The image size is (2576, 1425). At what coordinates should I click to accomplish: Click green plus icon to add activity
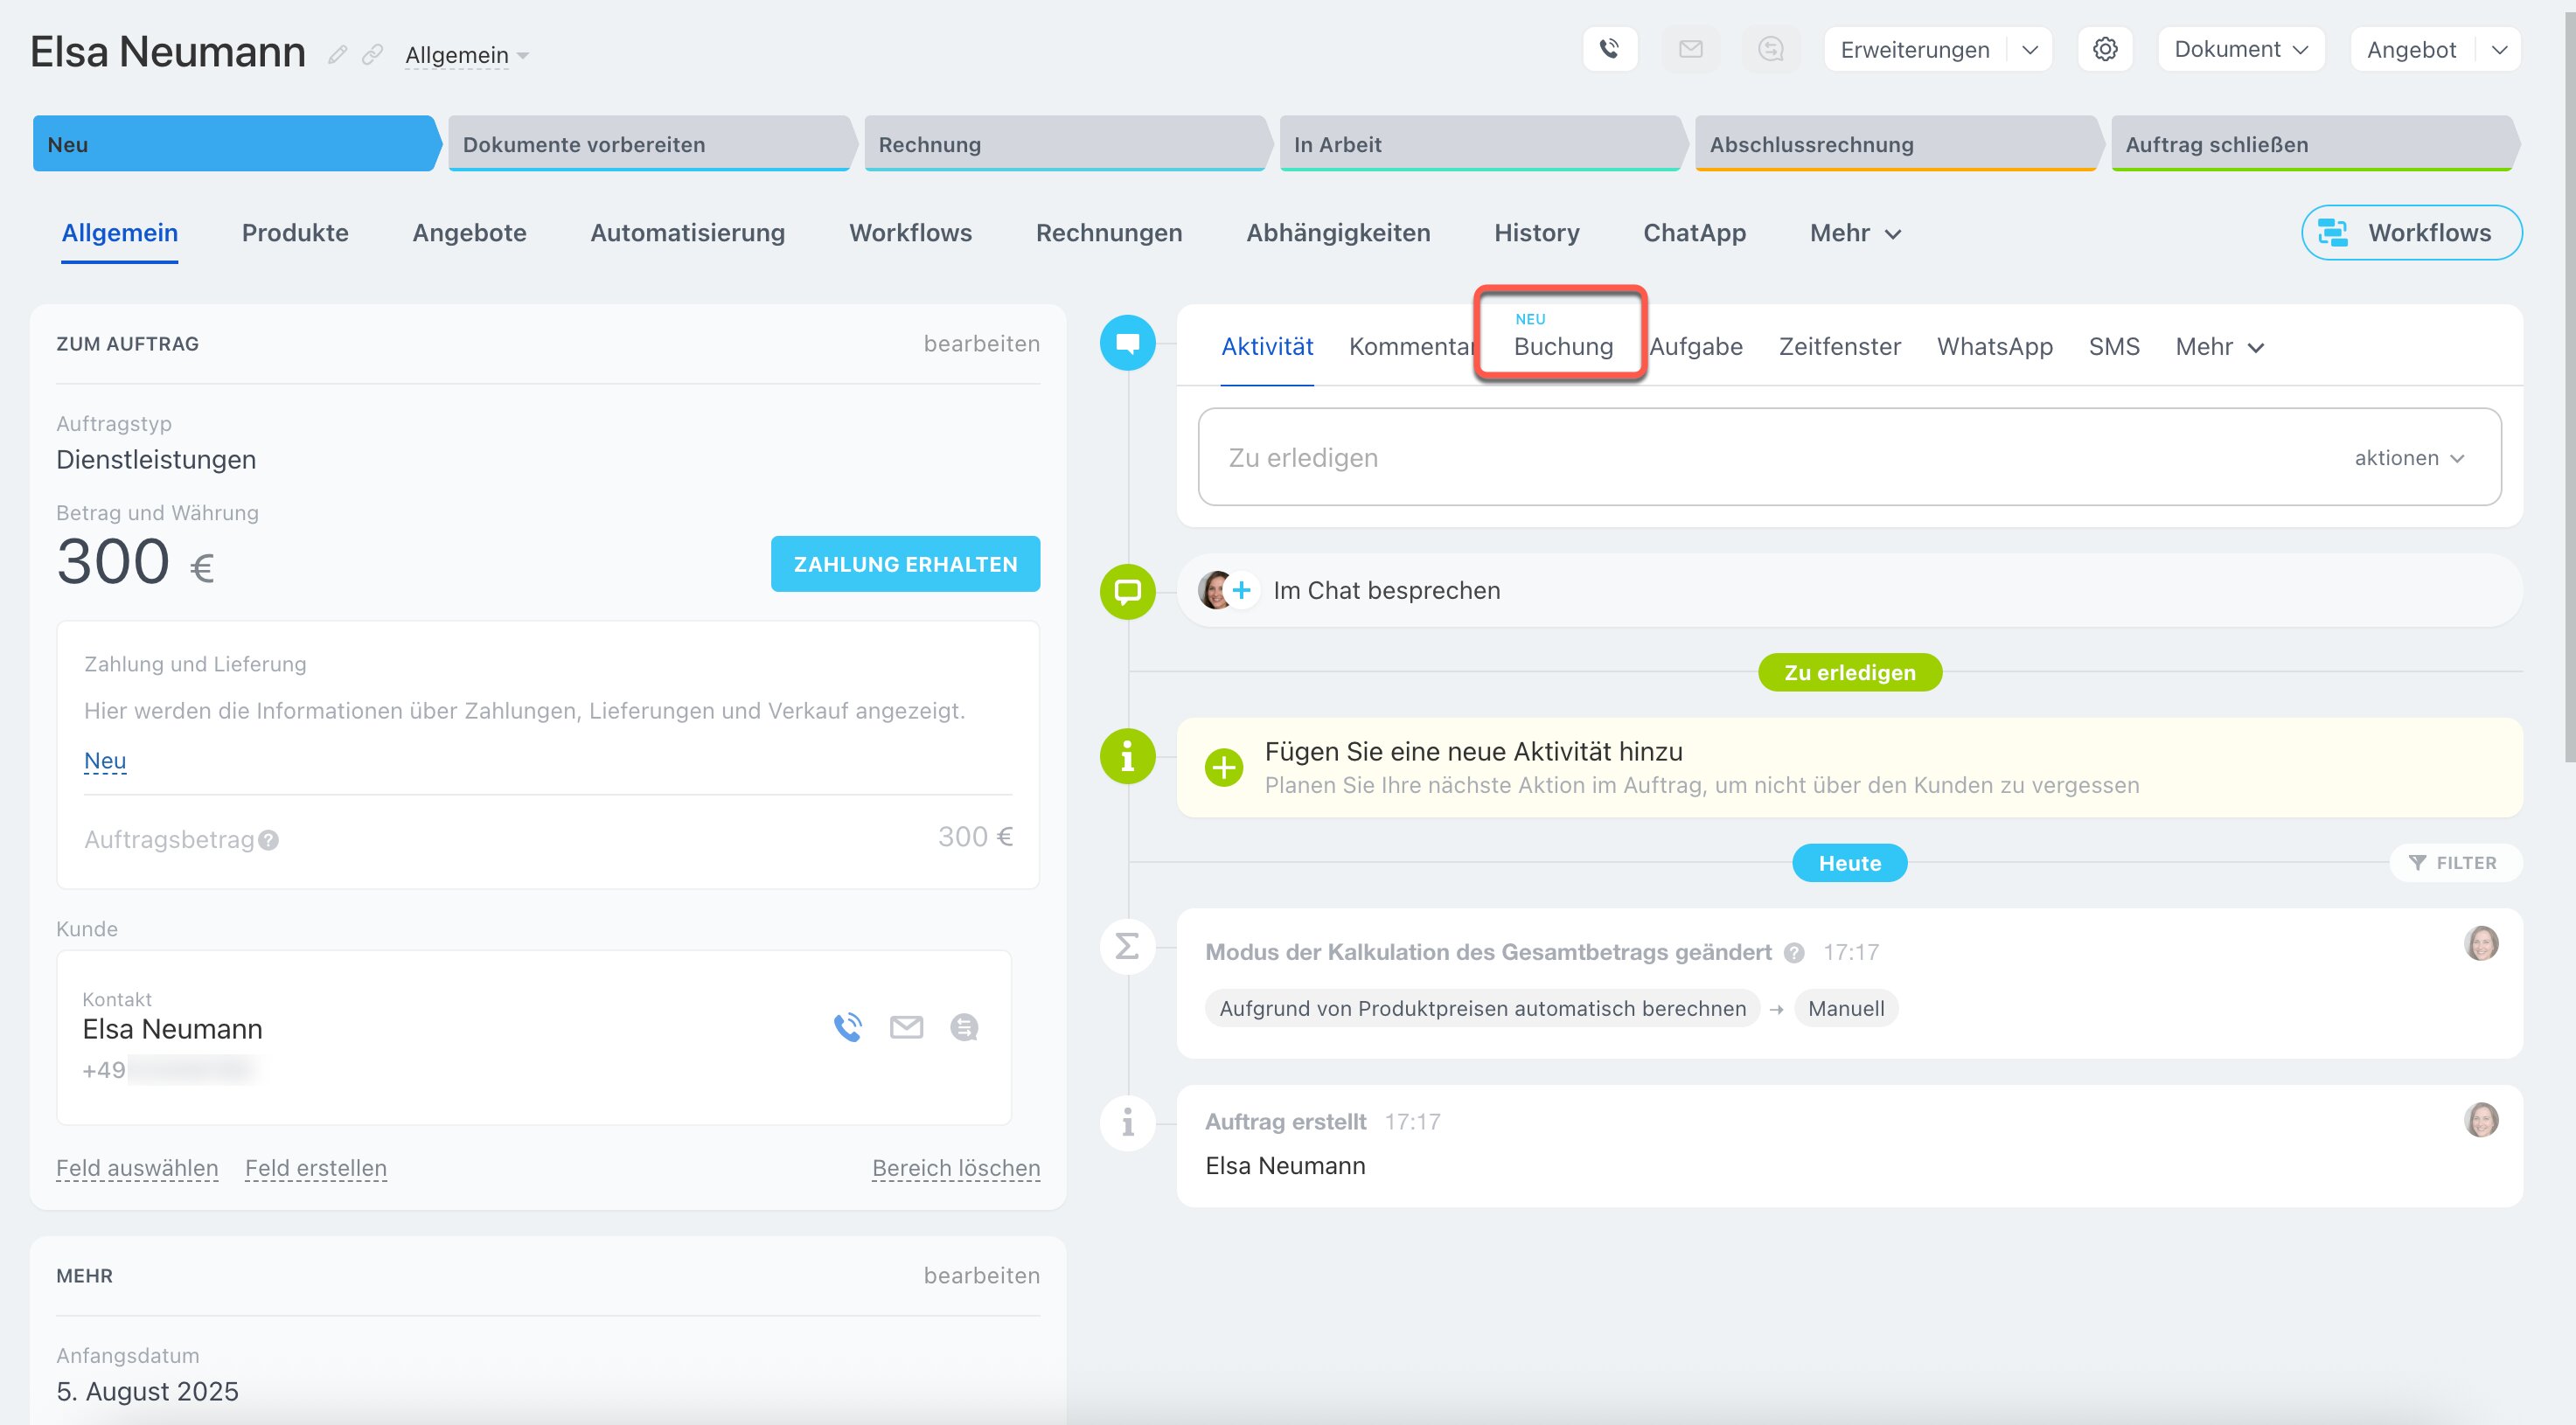[x=1223, y=767]
